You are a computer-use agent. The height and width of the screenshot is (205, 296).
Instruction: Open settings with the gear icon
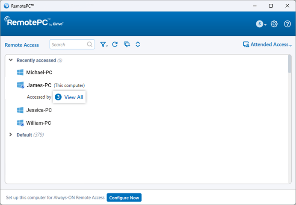274,24
